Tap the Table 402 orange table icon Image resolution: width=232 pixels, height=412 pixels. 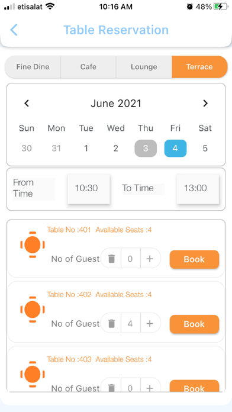click(33, 309)
